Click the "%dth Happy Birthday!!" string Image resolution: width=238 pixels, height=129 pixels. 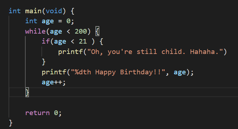click(118, 72)
